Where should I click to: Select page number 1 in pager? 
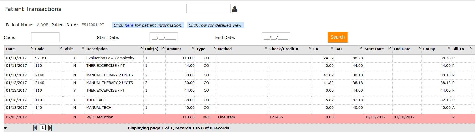(x=42, y=128)
